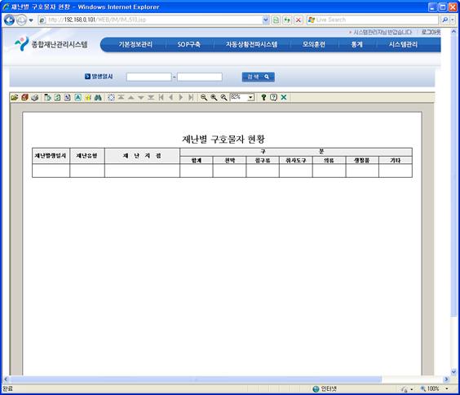Jump to the last page arrow in toolbar

tap(191, 97)
